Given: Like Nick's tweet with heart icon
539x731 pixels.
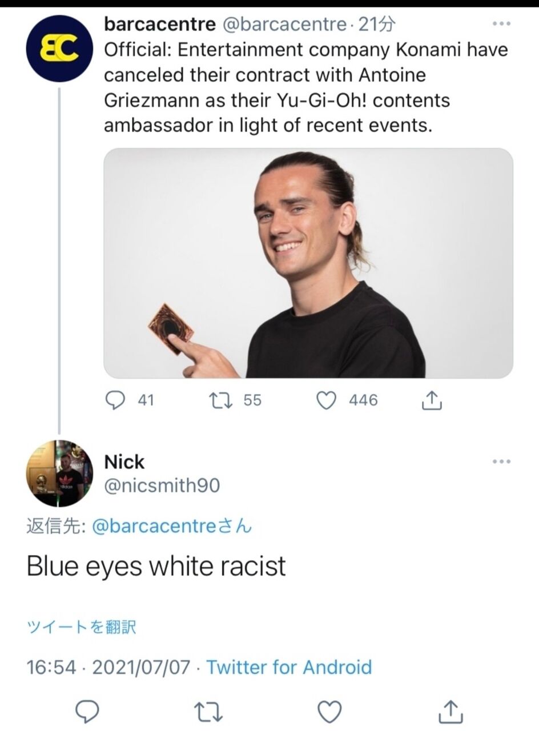Looking at the screenshot, I should 329,711.
